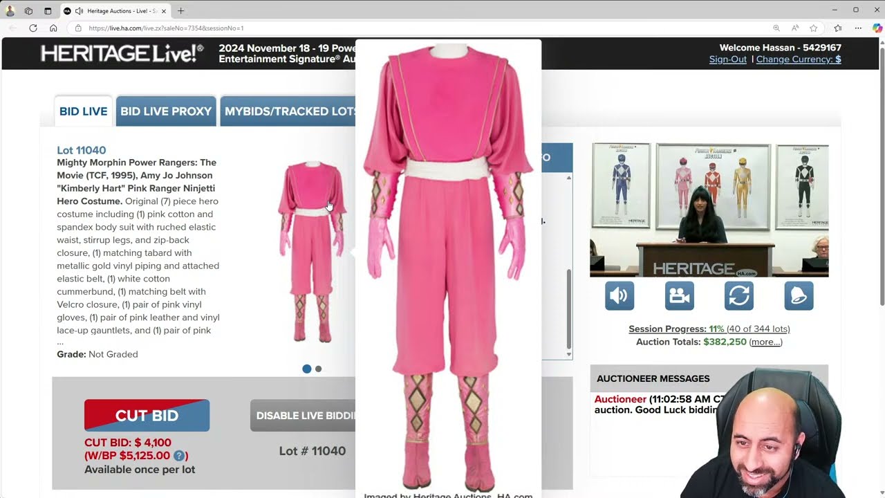Click the red CUT BID button
The height and width of the screenshot is (498, 885).
pos(147,416)
